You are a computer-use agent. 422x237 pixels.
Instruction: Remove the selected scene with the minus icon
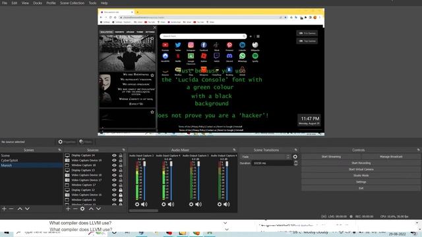pos(11,209)
